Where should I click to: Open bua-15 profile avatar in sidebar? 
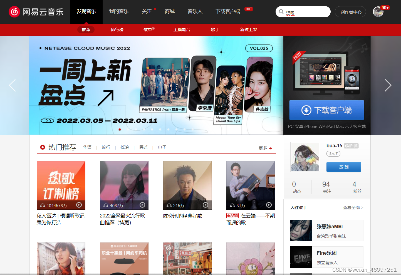(305, 157)
